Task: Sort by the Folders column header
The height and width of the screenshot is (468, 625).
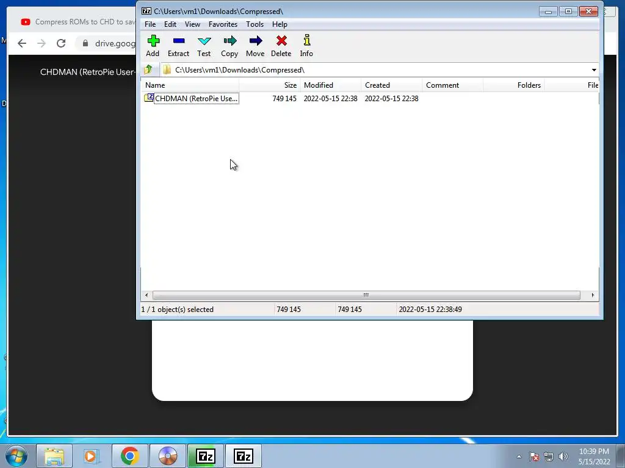Action: click(513, 85)
